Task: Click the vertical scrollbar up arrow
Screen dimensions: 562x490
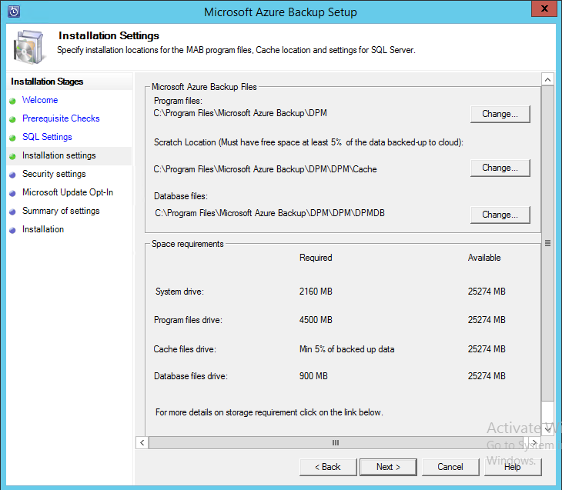Action: pos(547,79)
